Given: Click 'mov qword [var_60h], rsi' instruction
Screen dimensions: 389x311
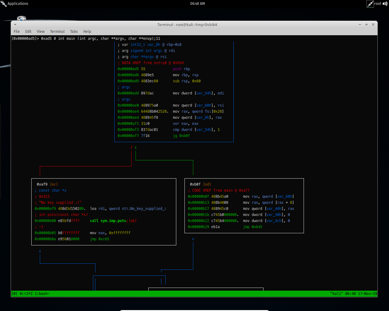Looking at the screenshot, I should [x=198, y=105].
